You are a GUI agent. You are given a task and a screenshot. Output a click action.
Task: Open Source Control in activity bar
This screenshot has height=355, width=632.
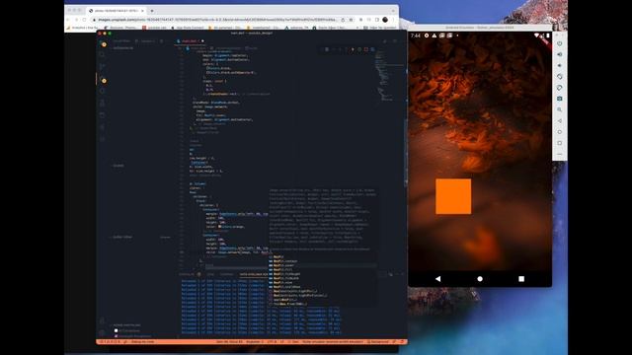[x=103, y=66]
